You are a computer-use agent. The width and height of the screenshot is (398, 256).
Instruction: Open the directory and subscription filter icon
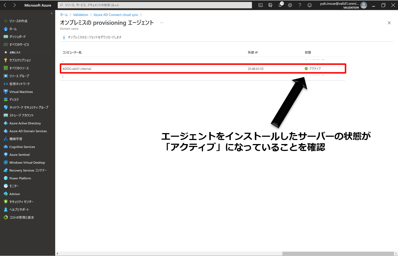[x=270, y=5]
